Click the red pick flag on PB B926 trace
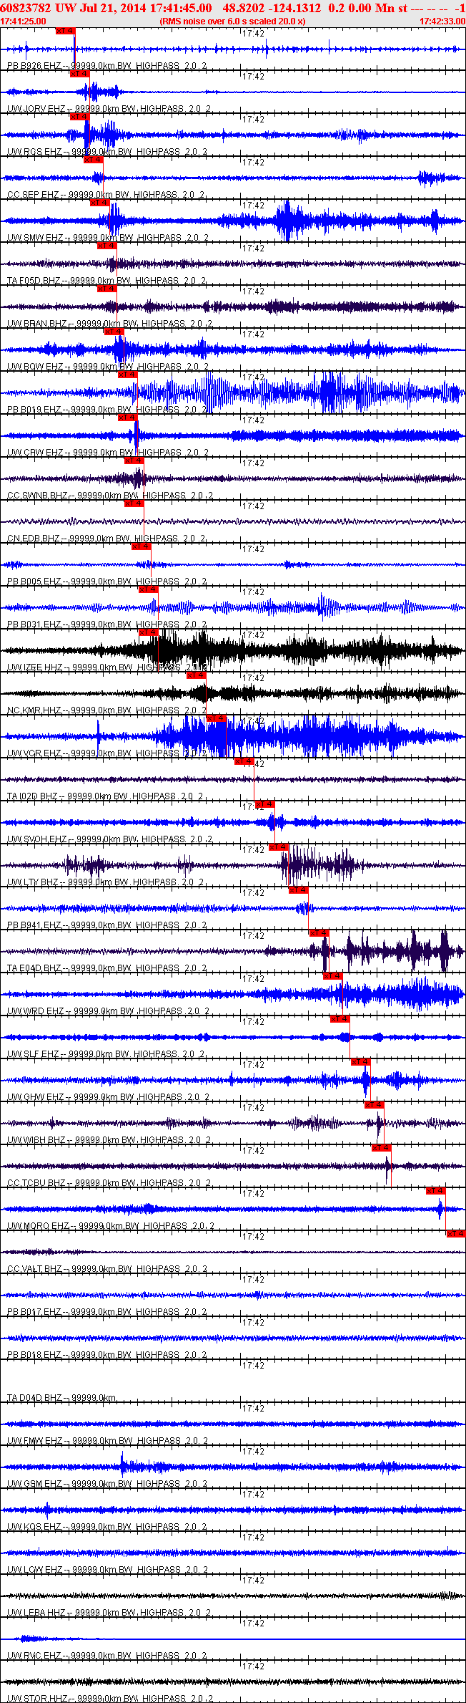 click(65, 31)
